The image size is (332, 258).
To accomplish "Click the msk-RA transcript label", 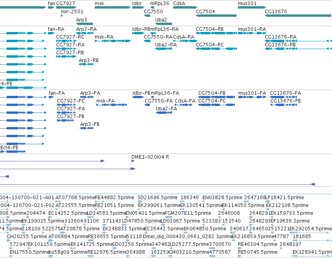I will (x=104, y=37).
